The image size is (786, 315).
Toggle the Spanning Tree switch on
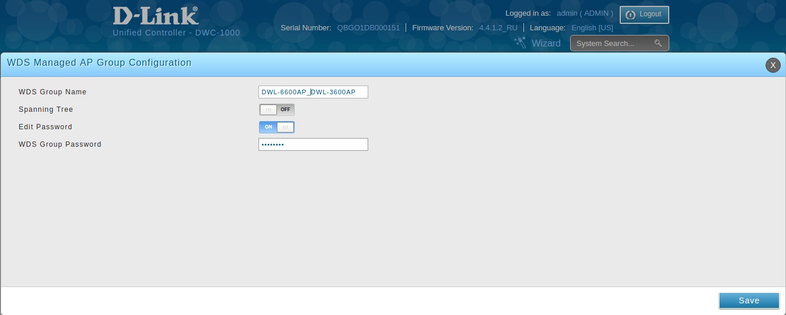tap(277, 109)
